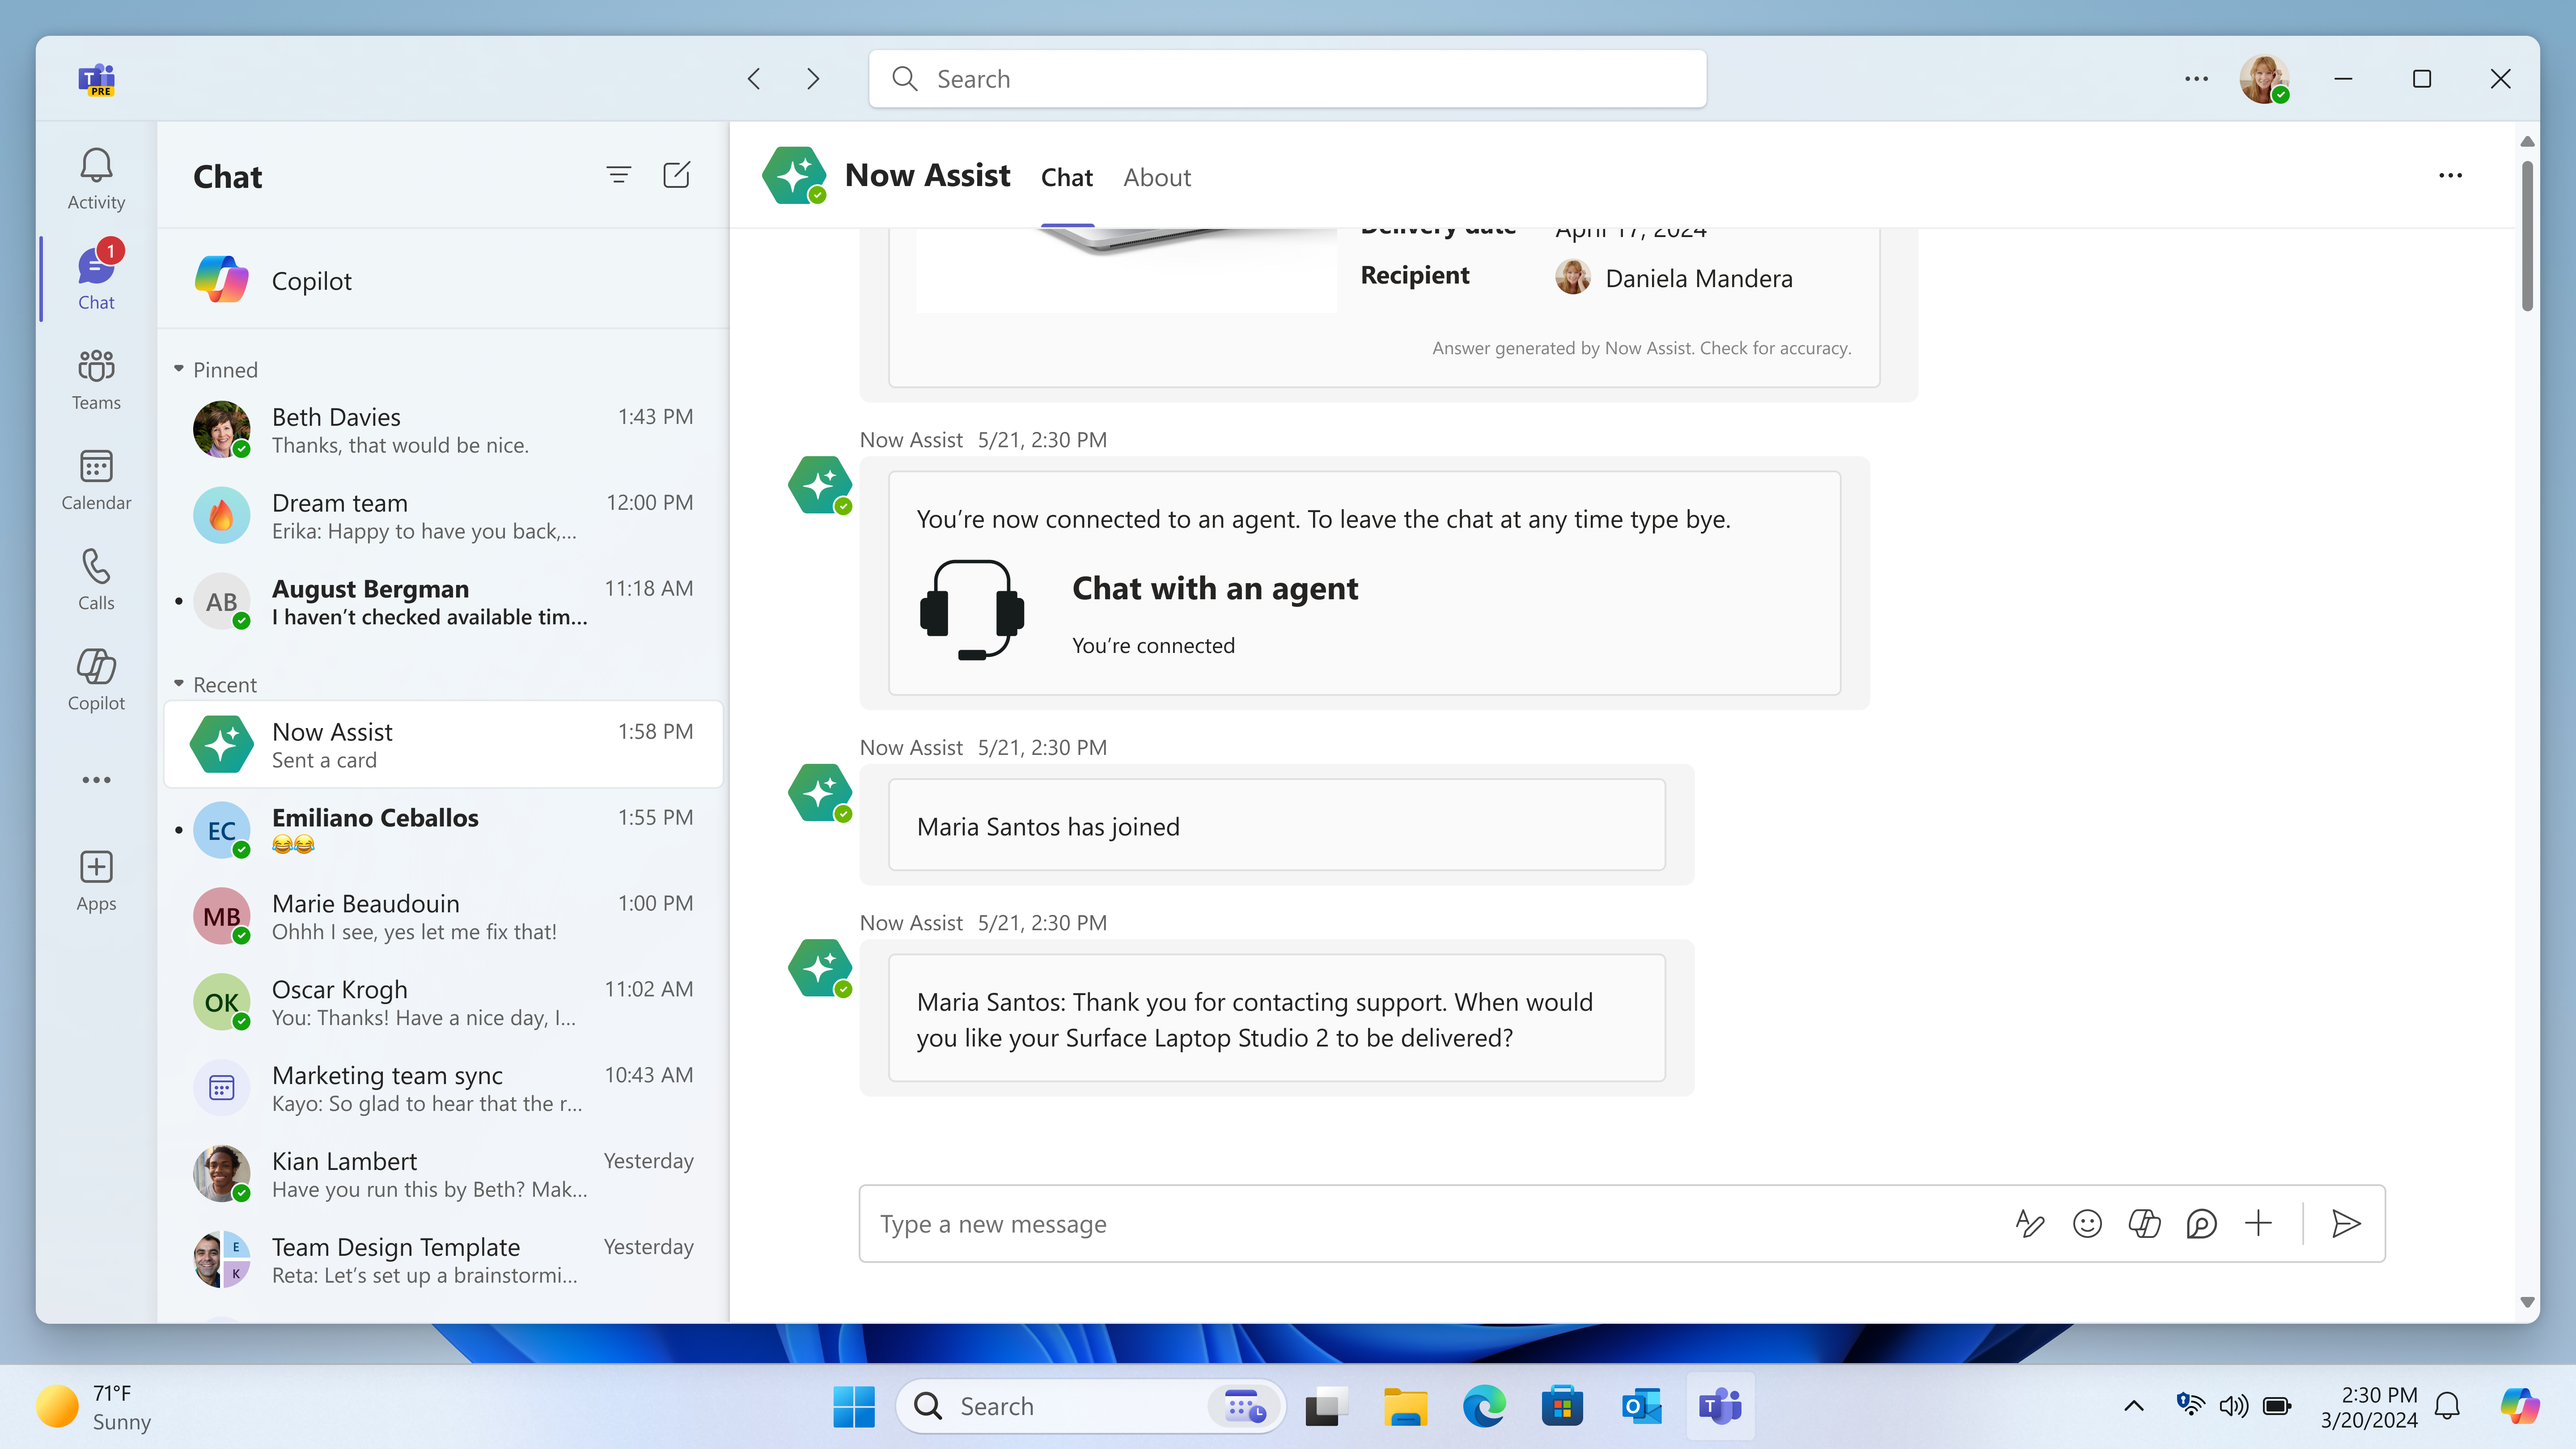Start a new chat with the compose icon
The height and width of the screenshot is (1449, 2576).
tap(676, 174)
